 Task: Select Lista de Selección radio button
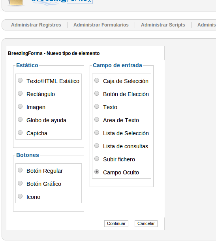(x=97, y=132)
